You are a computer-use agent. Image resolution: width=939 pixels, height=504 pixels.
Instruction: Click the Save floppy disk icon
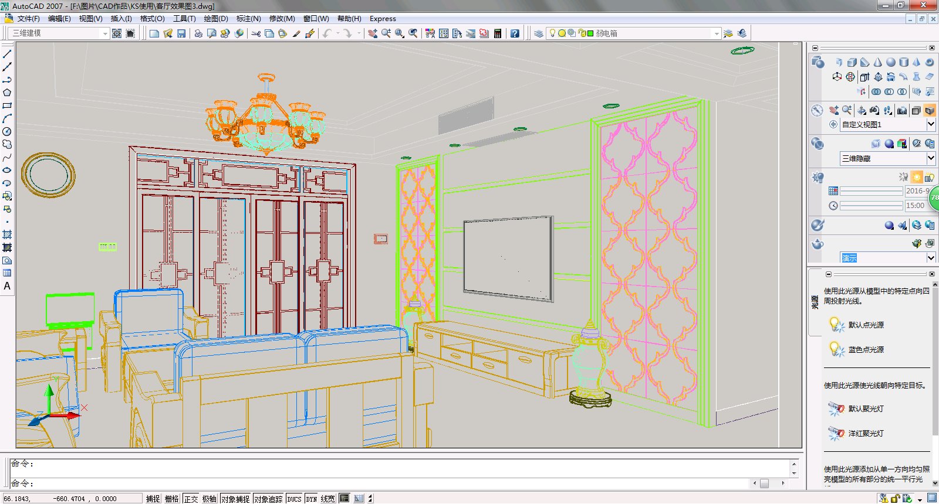click(181, 33)
